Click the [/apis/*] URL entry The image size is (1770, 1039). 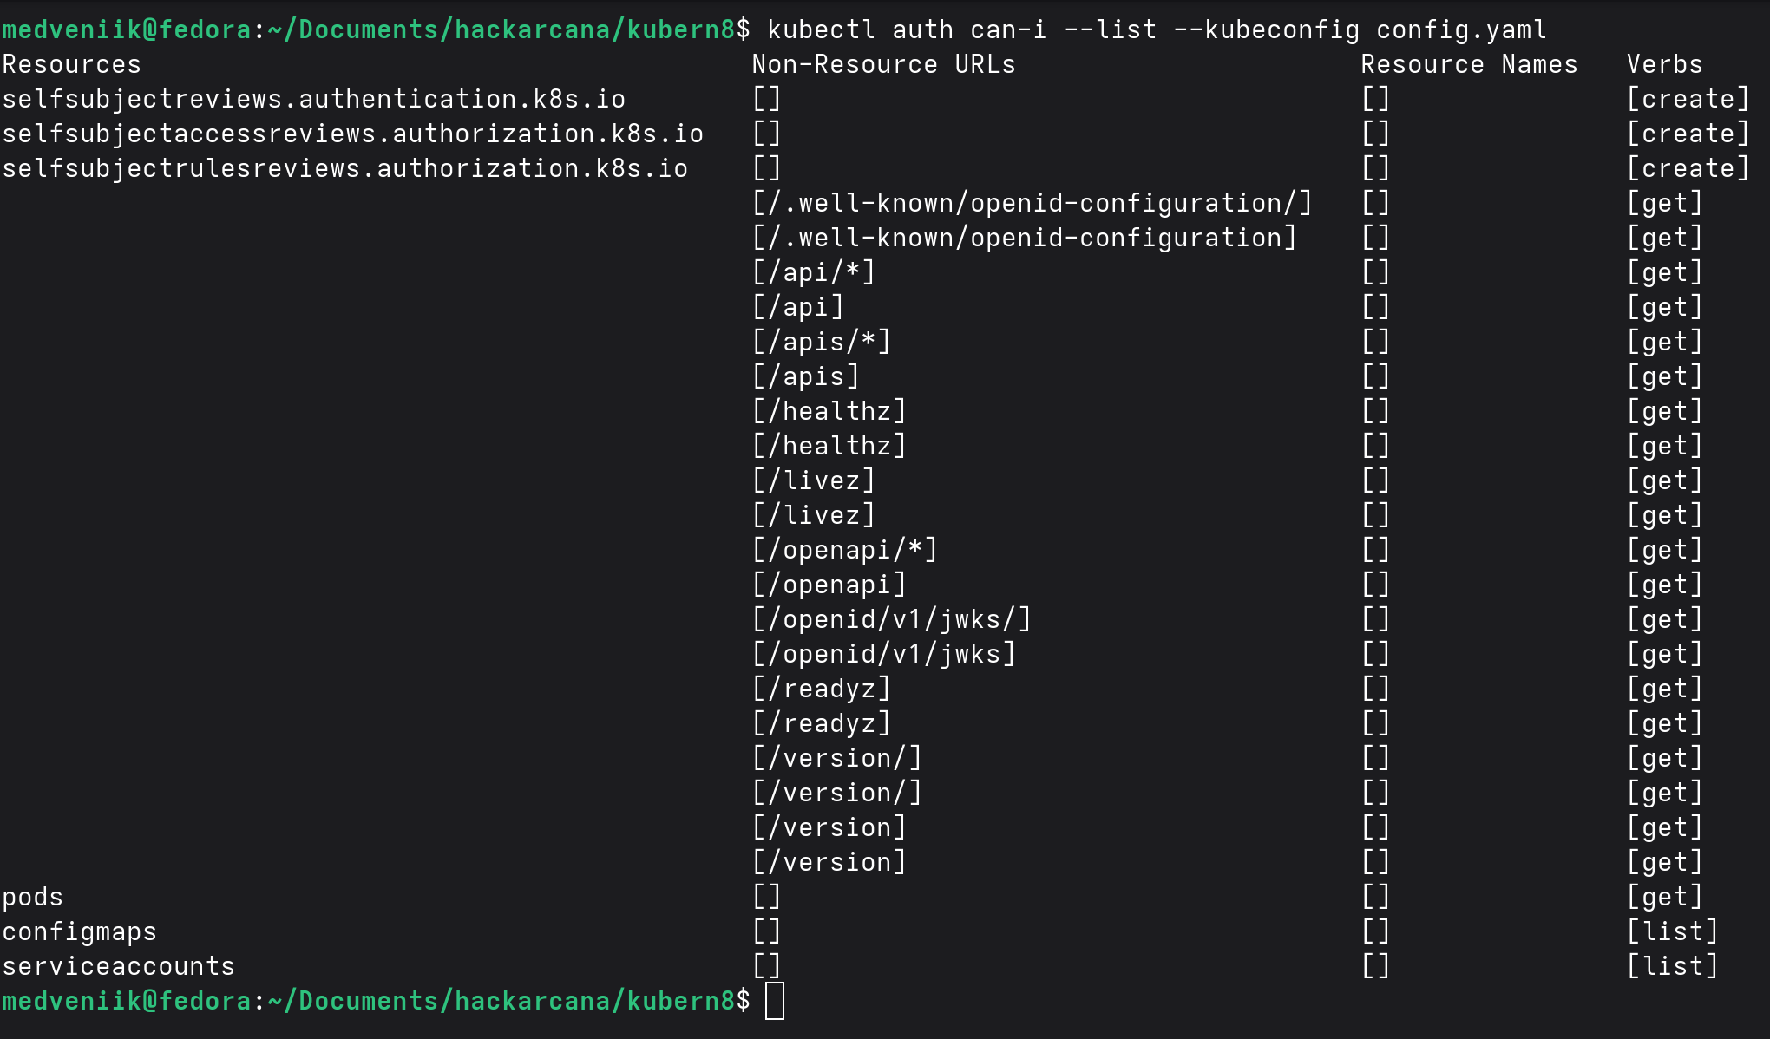(x=822, y=342)
